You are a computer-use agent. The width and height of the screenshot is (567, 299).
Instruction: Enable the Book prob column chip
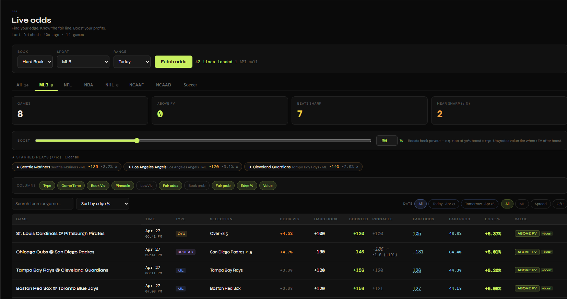point(197,186)
